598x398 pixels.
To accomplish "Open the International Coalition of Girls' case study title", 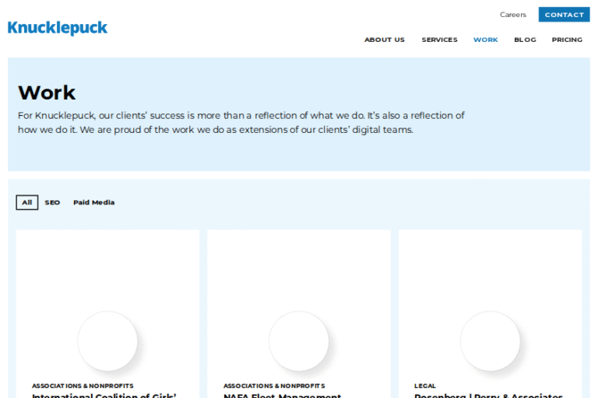I will (104, 395).
